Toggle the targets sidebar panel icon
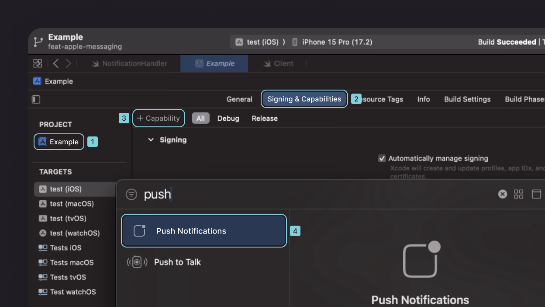 36,99
